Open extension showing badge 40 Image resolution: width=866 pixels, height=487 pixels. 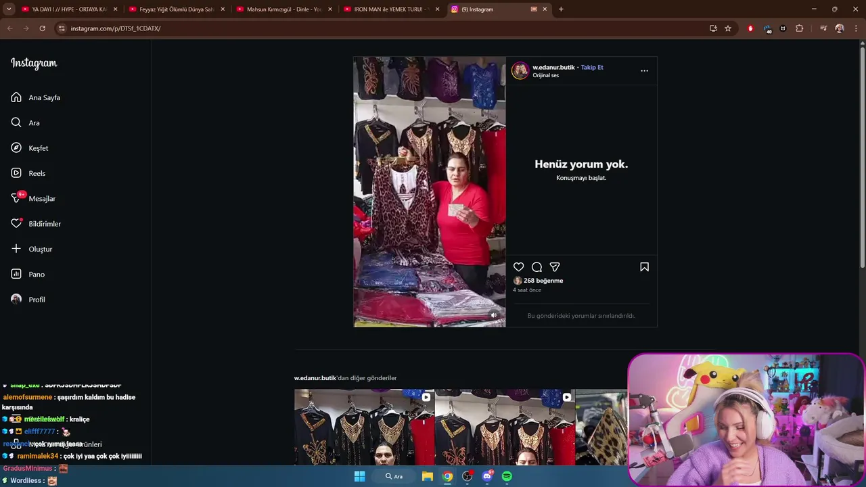coord(767,28)
